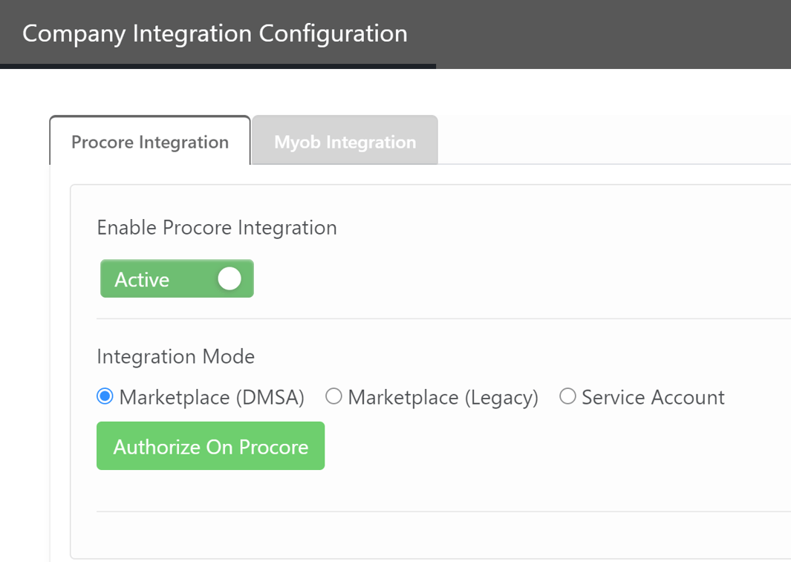
Task: Switch integration mode to Service Account
Action: pyautogui.click(x=568, y=396)
